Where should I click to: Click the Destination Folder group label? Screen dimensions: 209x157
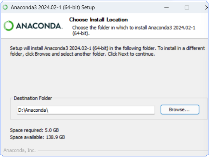pos(33,98)
